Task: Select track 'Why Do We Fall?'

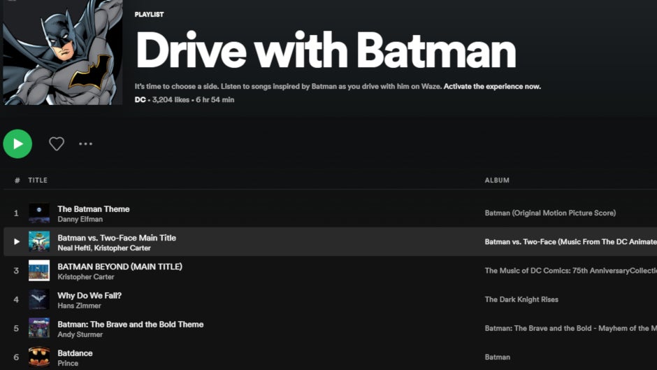Action: click(x=89, y=295)
